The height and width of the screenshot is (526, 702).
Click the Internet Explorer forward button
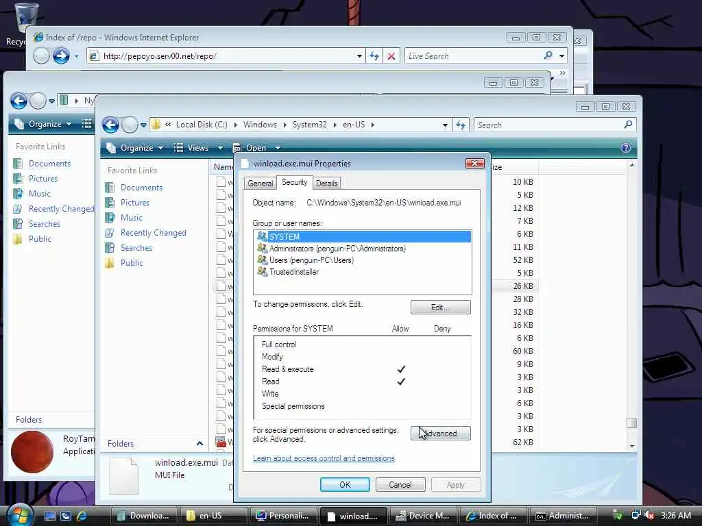[61, 56]
